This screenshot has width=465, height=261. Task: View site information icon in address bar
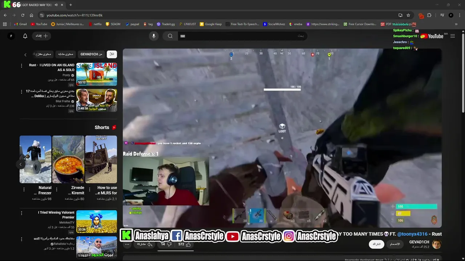point(42,15)
